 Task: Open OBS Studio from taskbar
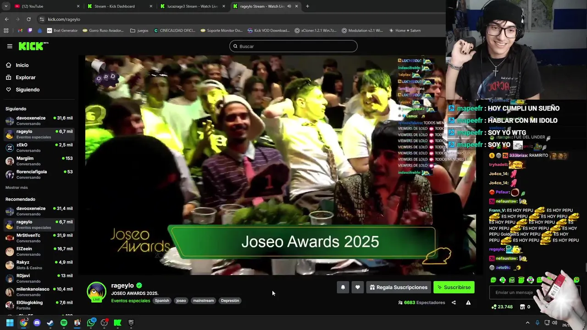pyautogui.click(x=104, y=323)
